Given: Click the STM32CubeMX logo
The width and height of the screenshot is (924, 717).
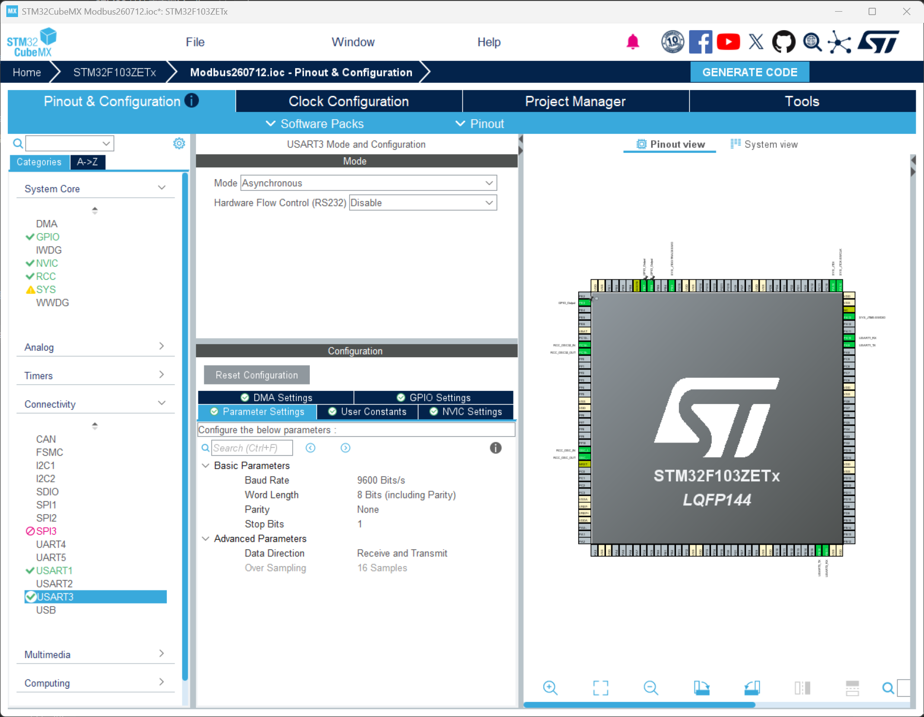Looking at the screenshot, I should (x=32, y=43).
